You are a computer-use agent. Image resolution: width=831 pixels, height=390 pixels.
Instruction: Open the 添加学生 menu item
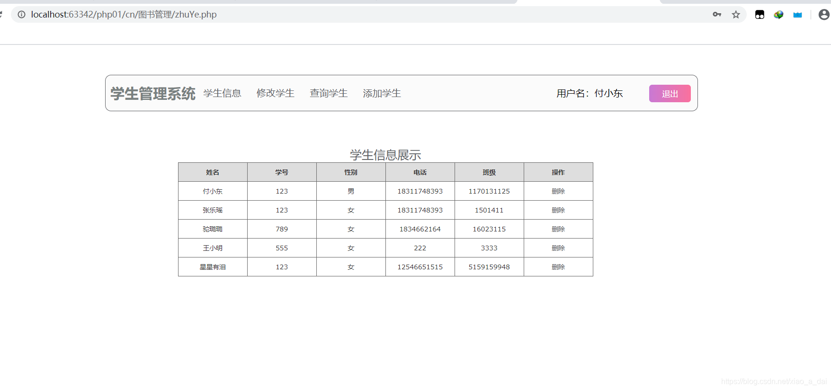382,93
